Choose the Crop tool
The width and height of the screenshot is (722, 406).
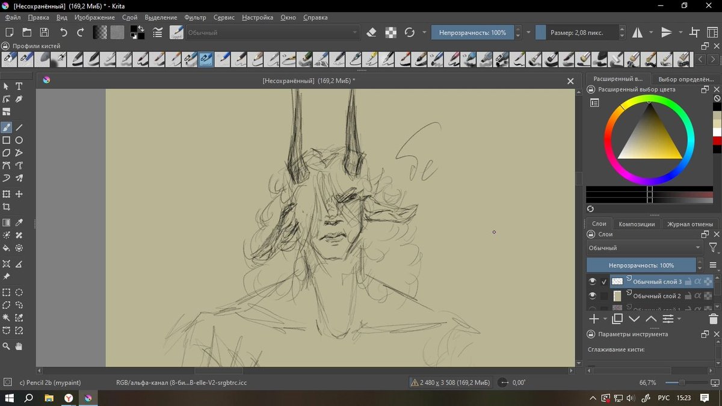(6, 207)
